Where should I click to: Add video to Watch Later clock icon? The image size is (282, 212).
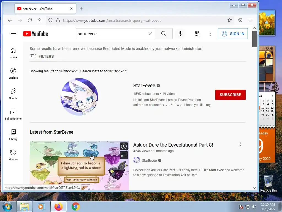point(124,146)
